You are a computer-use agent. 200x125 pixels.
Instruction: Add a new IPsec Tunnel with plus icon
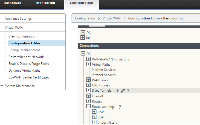point(117,91)
